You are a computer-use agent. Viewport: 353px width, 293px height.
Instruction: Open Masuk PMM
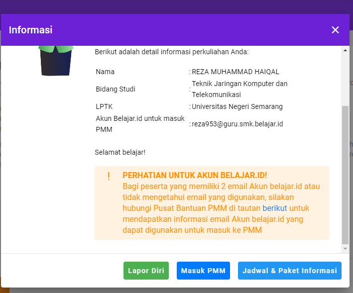pyautogui.click(x=203, y=271)
